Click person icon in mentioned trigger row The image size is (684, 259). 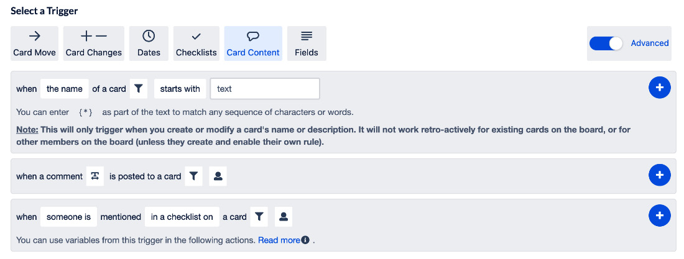284,217
